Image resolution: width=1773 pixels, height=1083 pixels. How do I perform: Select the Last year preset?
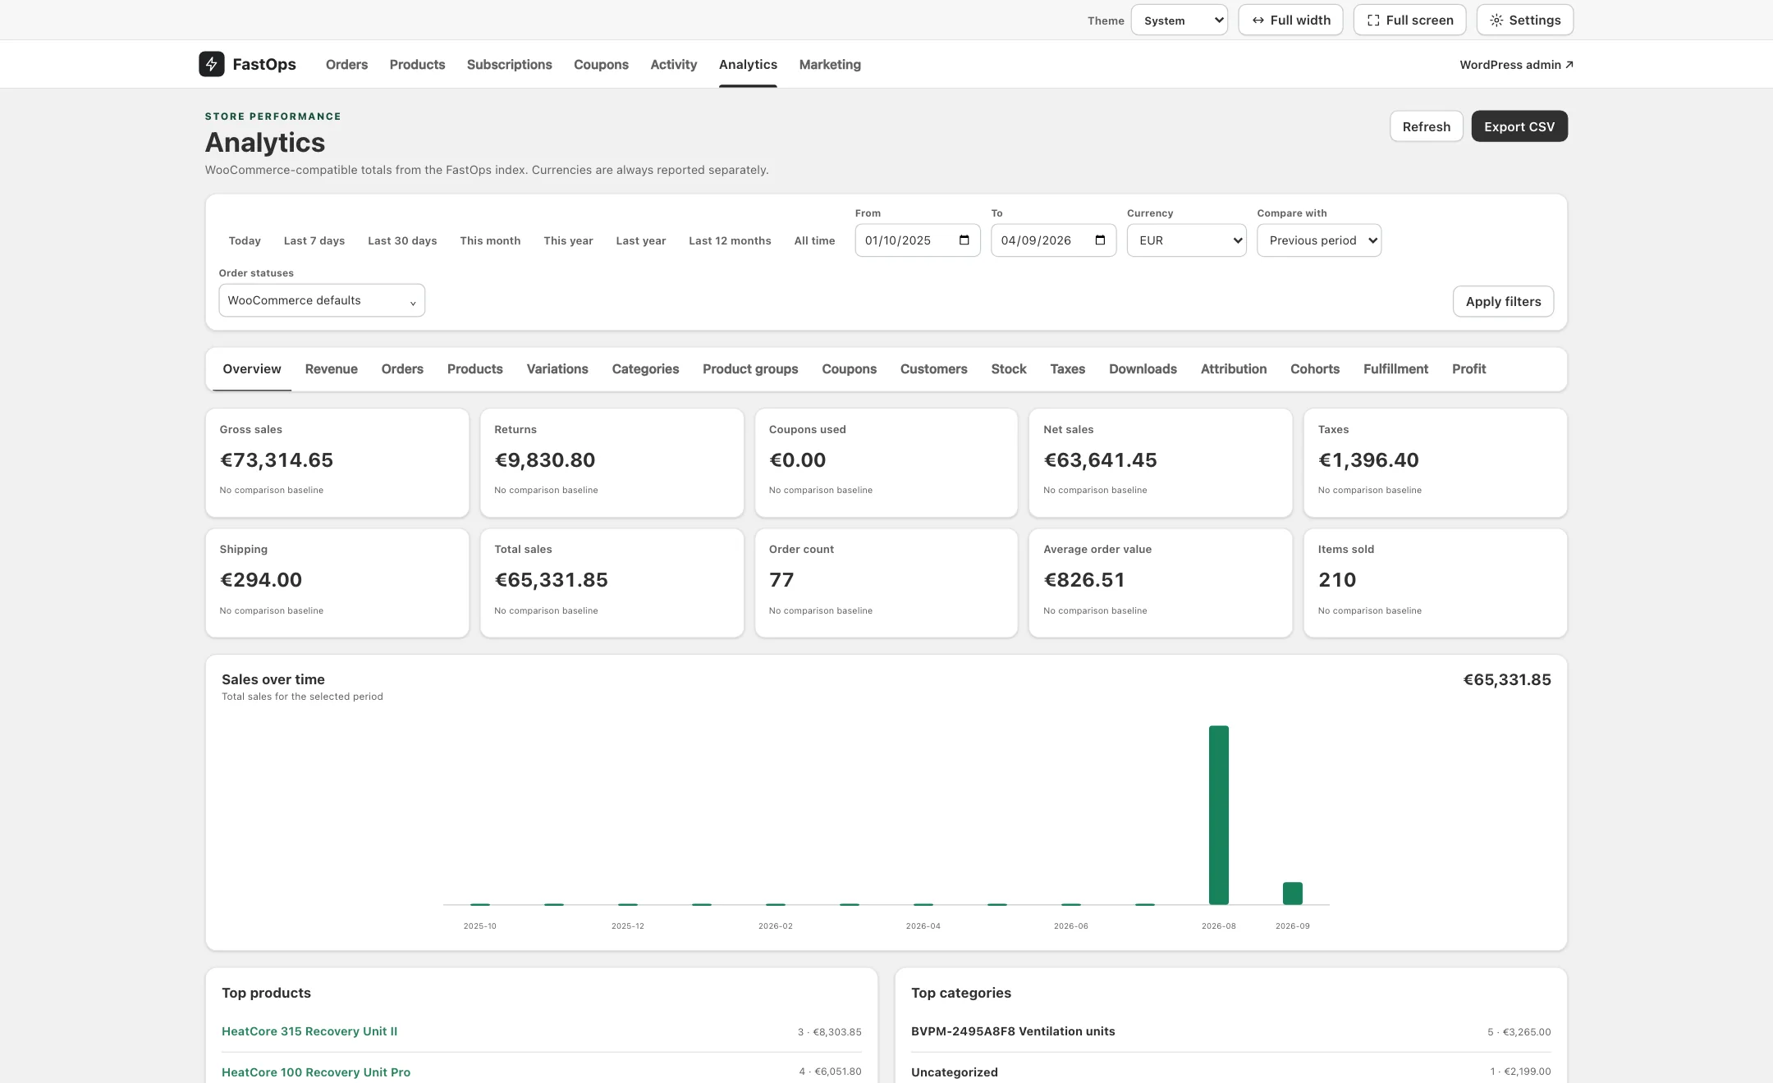[x=640, y=240]
